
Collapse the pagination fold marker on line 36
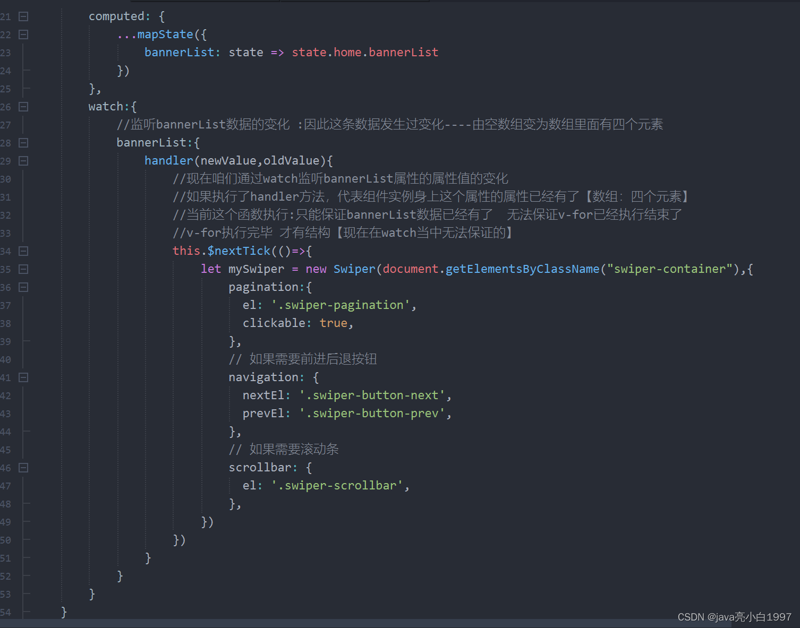23,287
